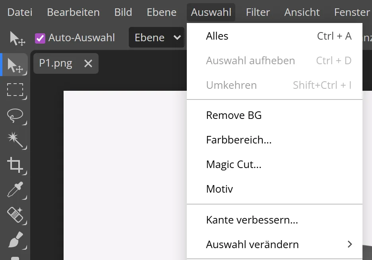Close the open Auswahl menu
372x260 pixels.
(211, 12)
